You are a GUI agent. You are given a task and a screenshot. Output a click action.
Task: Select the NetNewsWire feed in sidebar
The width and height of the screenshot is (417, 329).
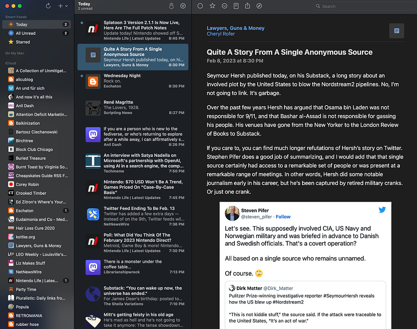[x=37, y=272]
